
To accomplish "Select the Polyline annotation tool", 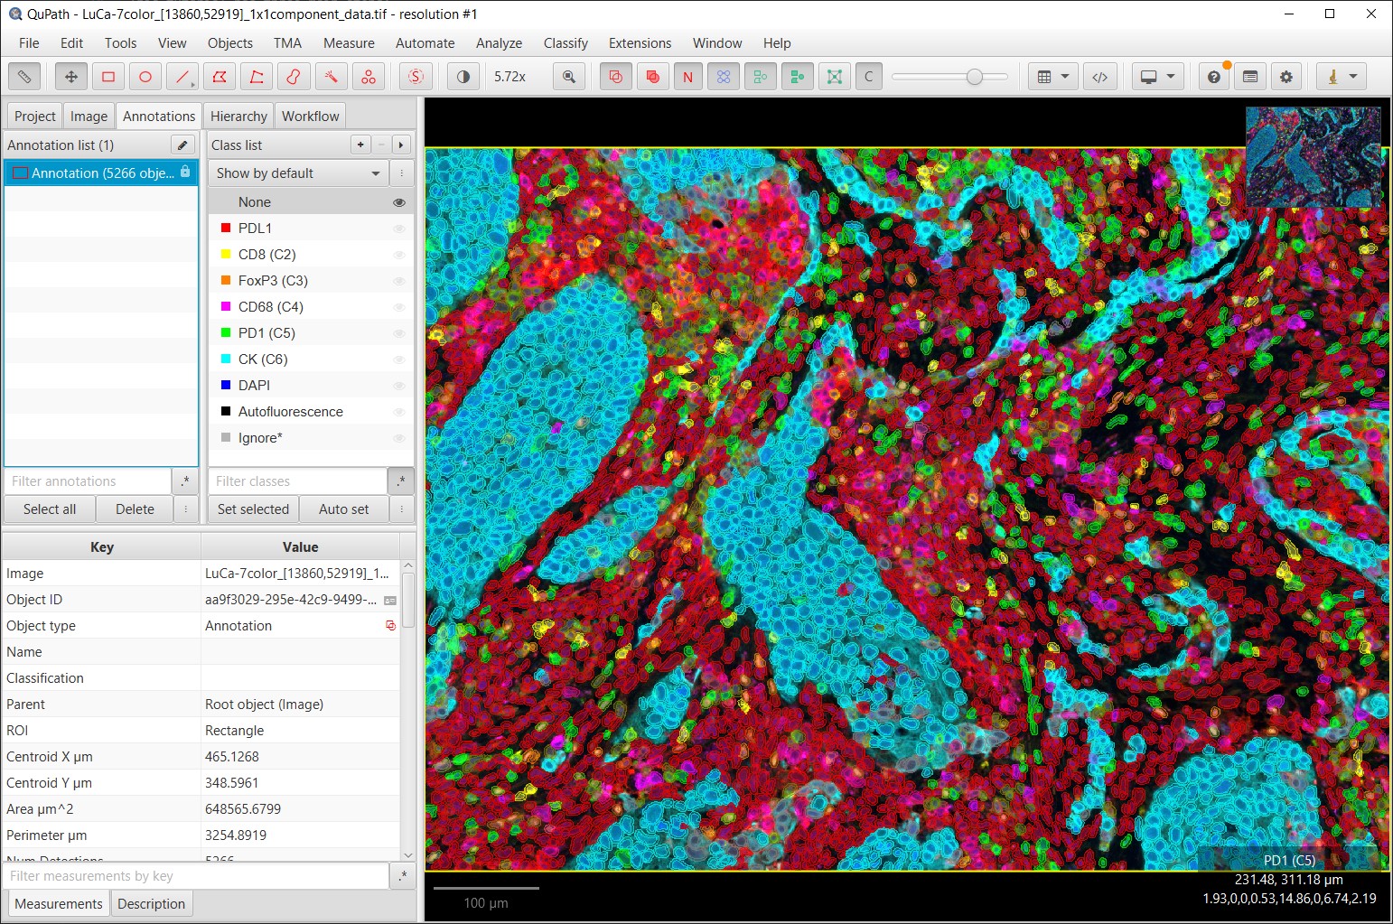I will [x=257, y=77].
